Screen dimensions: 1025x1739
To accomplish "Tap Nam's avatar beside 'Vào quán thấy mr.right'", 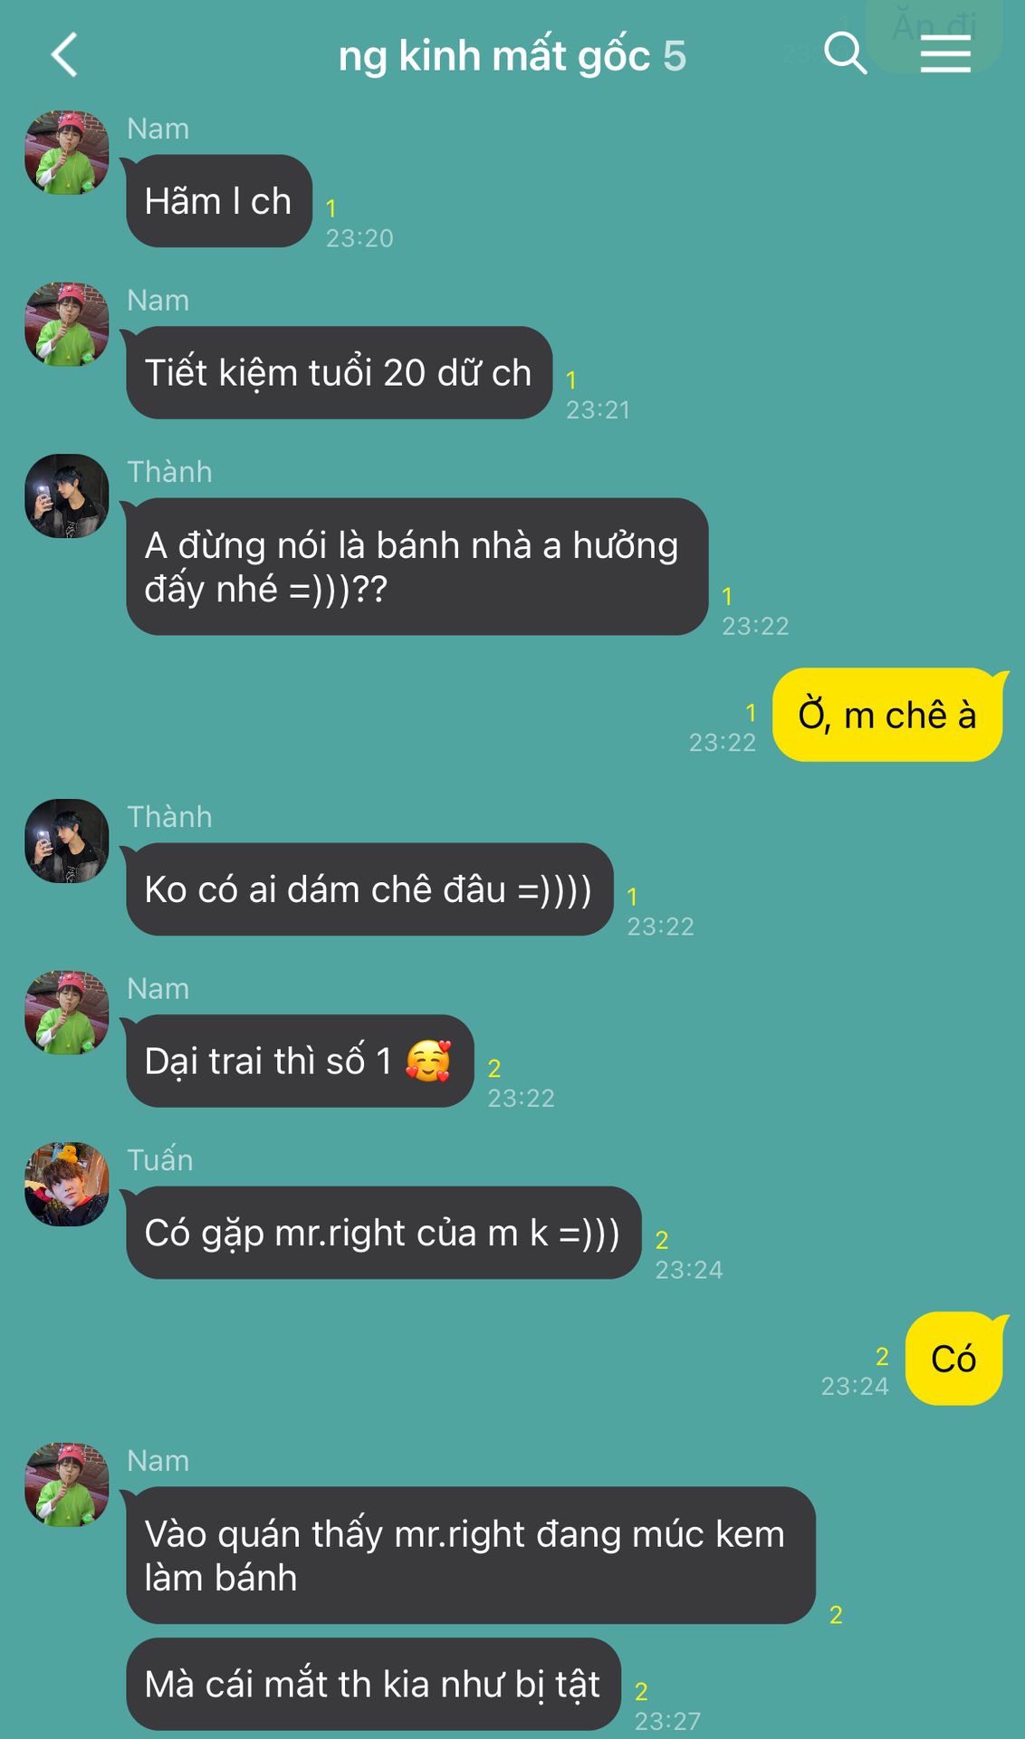I will (x=67, y=1485).
